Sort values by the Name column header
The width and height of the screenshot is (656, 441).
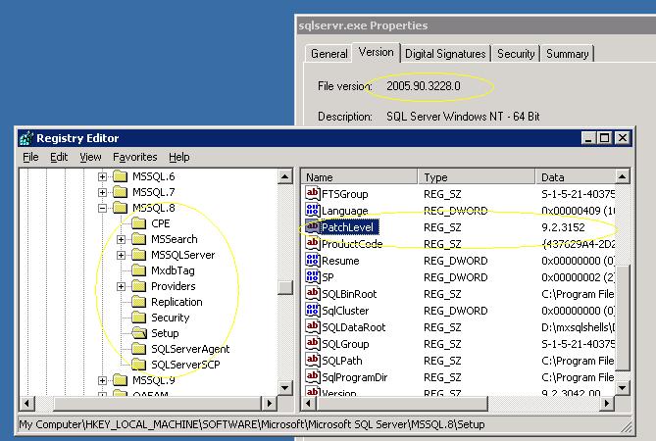[359, 177]
